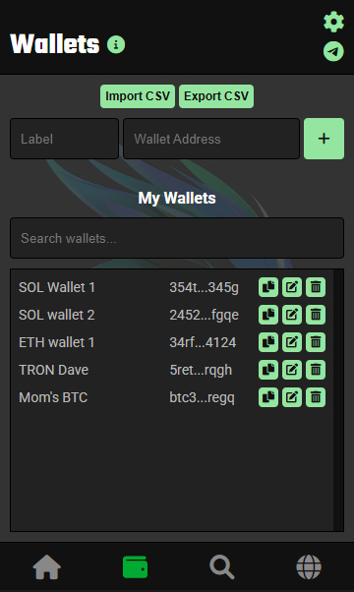
Task: Edit the Mom's BTC entry
Action: (292, 397)
